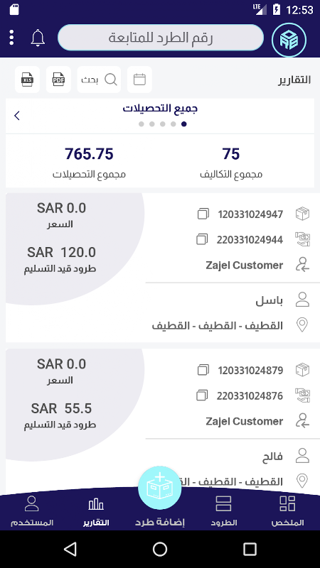Copy parcel number 120331024947
This screenshot has width=320, height=568.
(x=203, y=214)
